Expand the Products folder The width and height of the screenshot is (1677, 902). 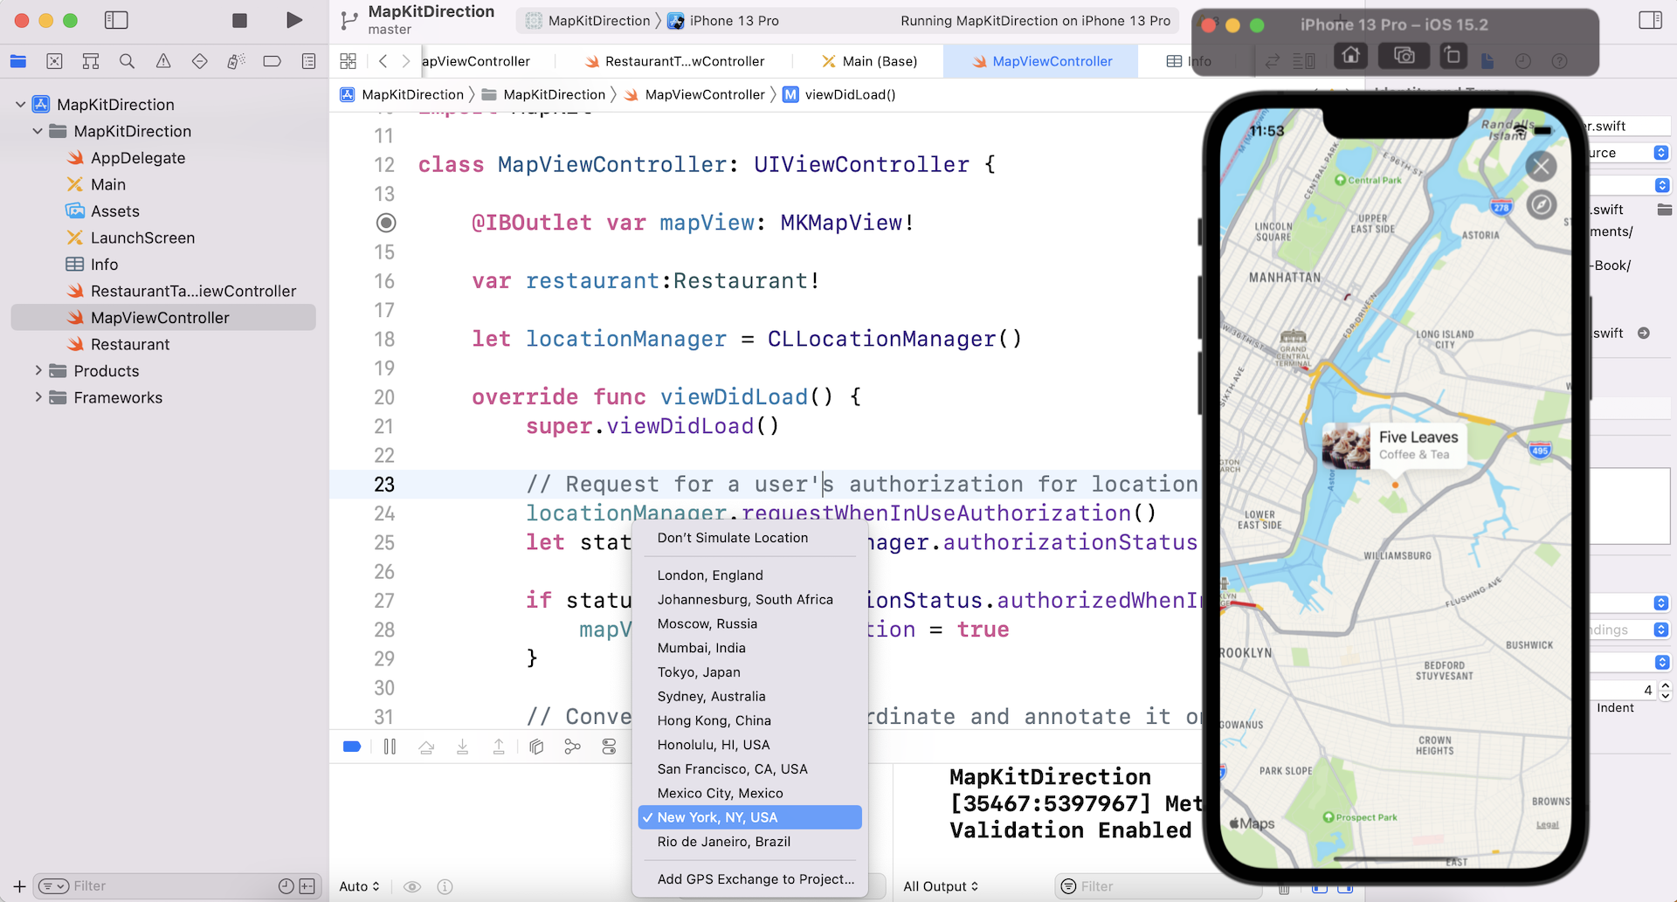point(38,371)
